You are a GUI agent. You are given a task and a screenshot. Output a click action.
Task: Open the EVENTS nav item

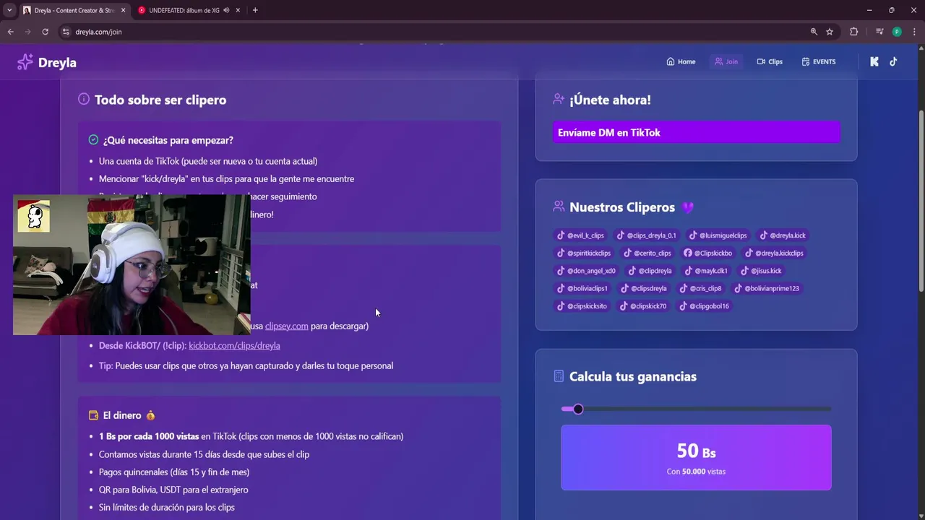click(x=819, y=61)
